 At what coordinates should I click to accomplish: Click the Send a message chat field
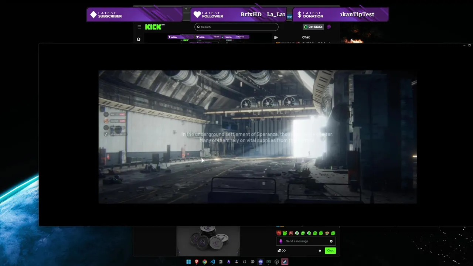(306, 241)
